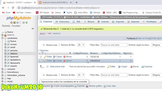Open the PayPal bookmark
Screen dimensions: 162x91
68,13
